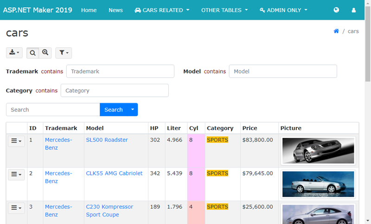Image resolution: width=371 pixels, height=224 pixels.
Task: Open the News nav item
Action: pyautogui.click(x=115, y=10)
